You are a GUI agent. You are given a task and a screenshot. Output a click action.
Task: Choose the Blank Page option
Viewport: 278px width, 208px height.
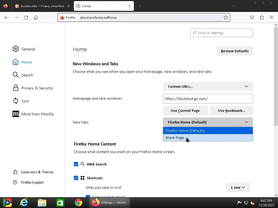(208, 138)
